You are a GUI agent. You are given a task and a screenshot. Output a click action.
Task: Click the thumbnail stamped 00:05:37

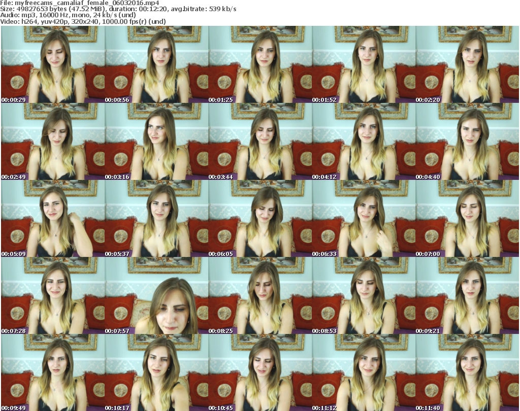pyautogui.click(x=156, y=219)
